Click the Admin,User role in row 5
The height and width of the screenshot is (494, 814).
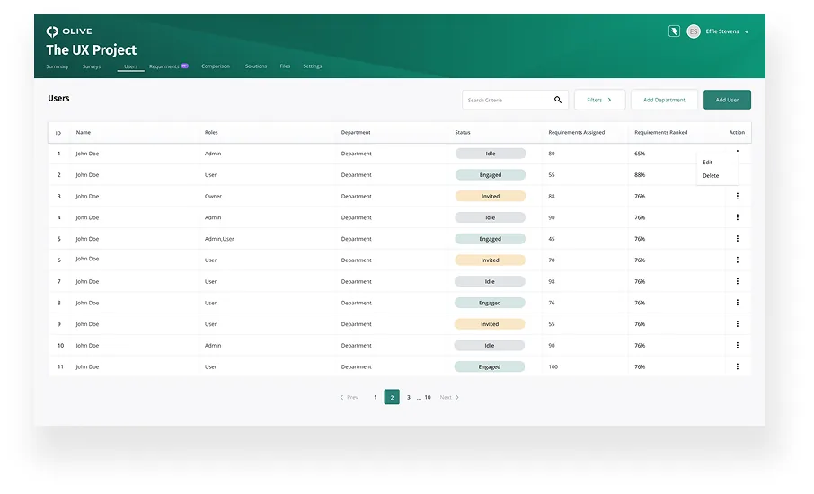pos(219,239)
